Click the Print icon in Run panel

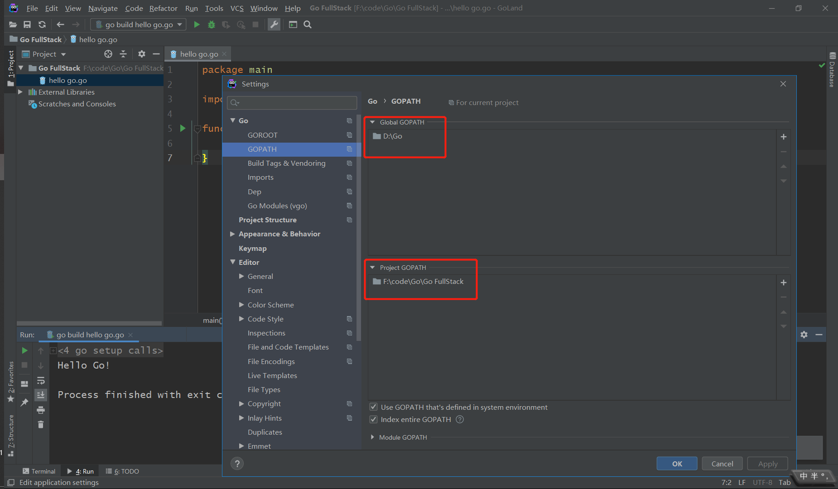41,410
